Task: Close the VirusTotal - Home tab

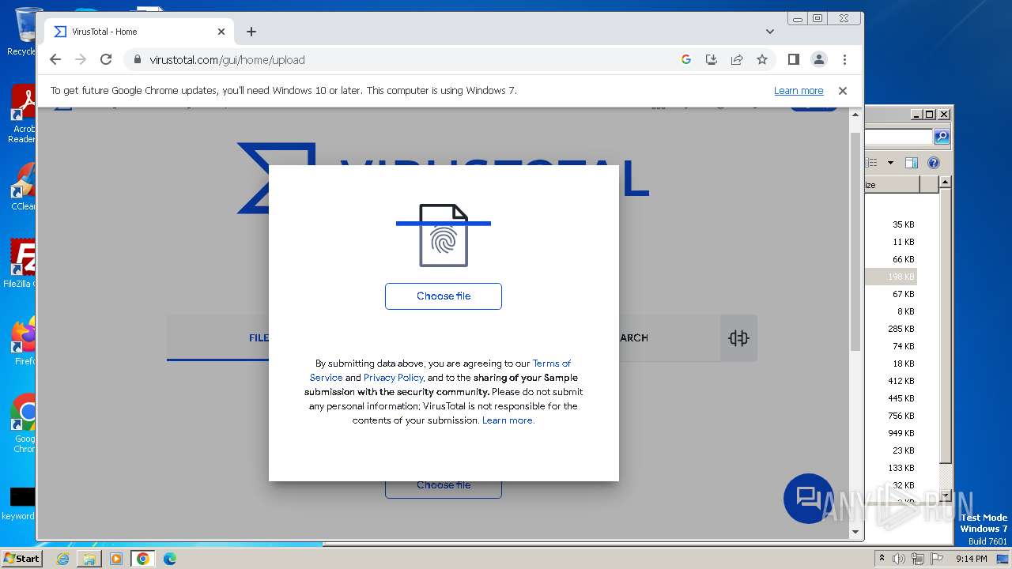Action: [x=221, y=32]
